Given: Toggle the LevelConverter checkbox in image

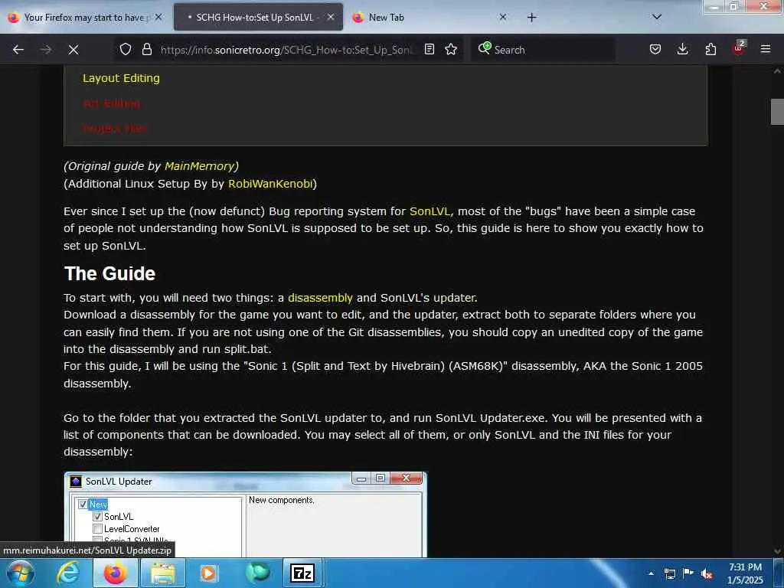Looking at the screenshot, I should tap(97, 528).
